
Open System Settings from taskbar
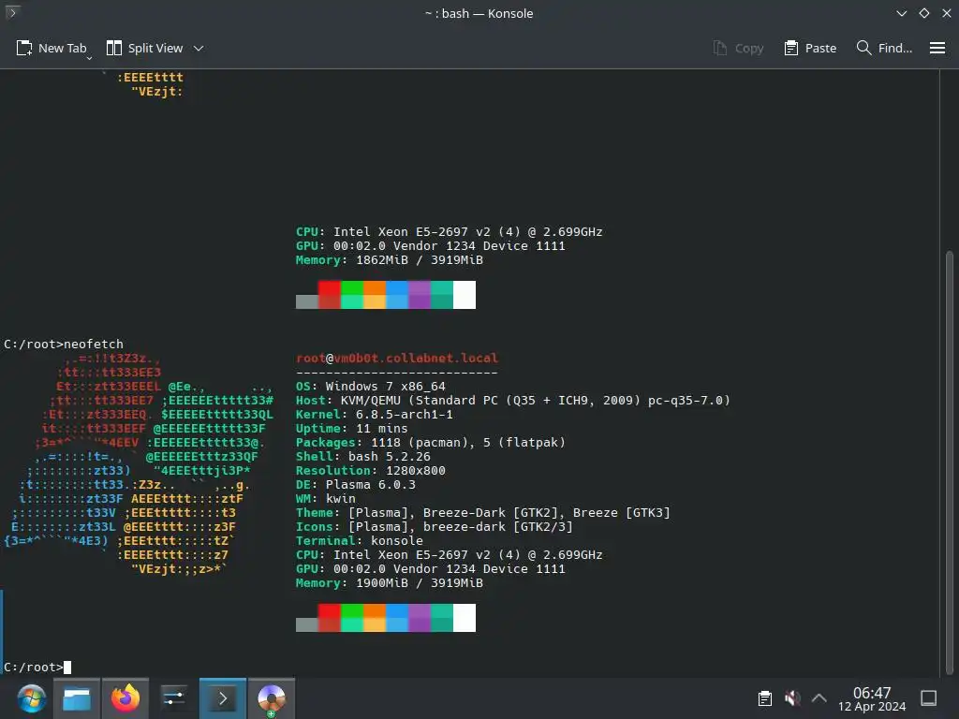(x=173, y=698)
